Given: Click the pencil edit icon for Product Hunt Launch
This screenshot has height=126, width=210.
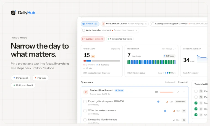Looking at the screenshot, I should coord(178,92).
